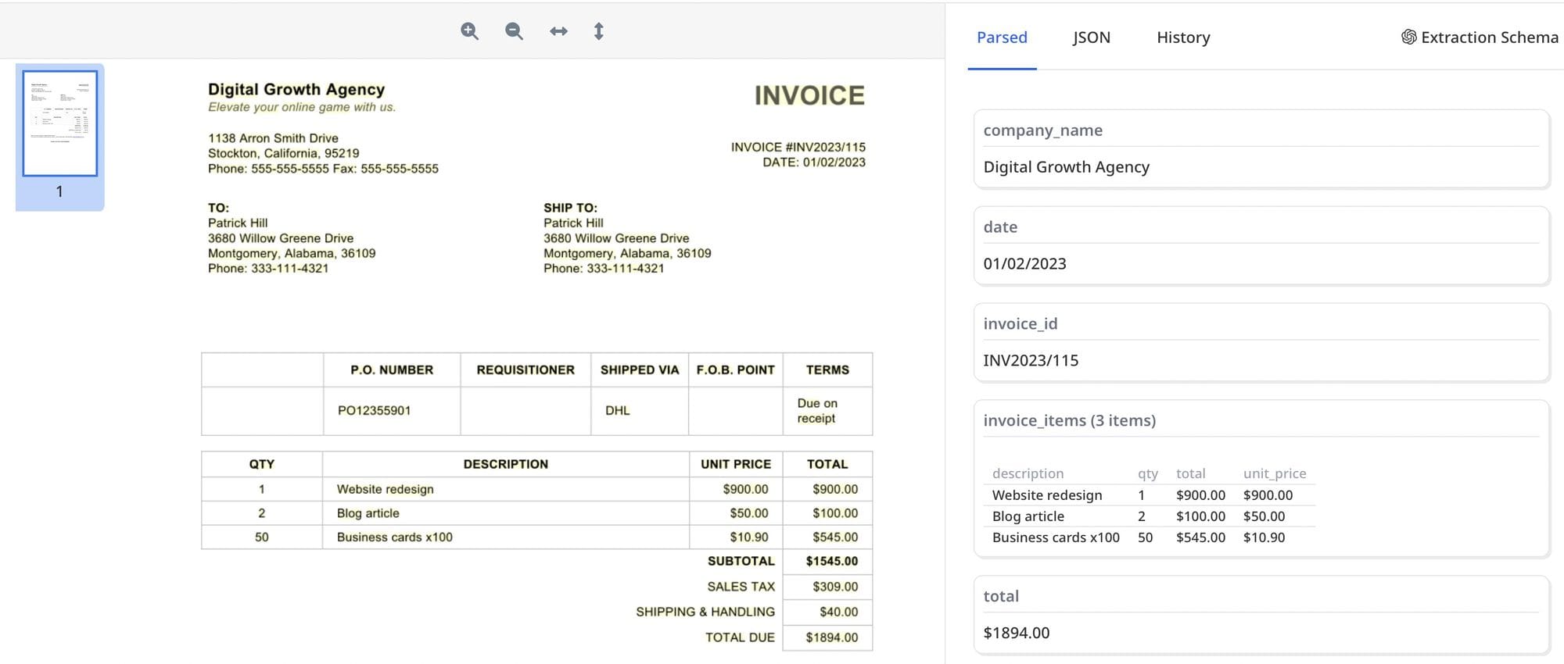Switch to the JSON tab

point(1091,37)
